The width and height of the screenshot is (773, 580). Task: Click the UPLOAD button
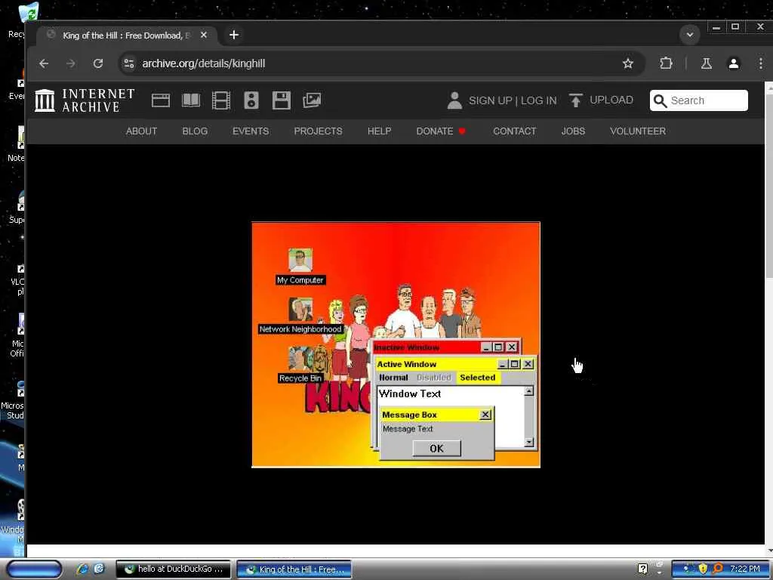pos(601,100)
